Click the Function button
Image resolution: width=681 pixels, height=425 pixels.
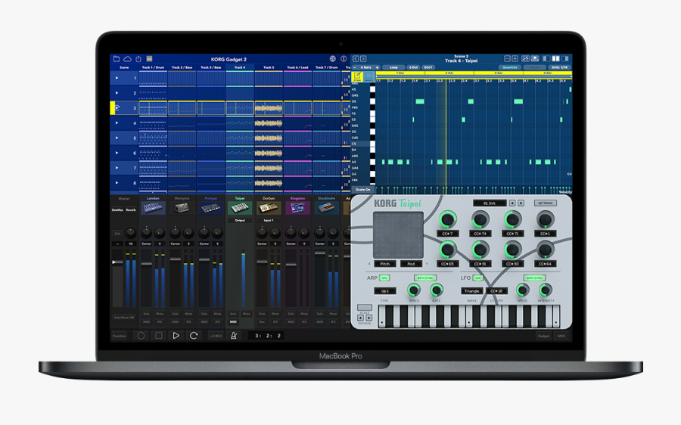tap(120, 336)
